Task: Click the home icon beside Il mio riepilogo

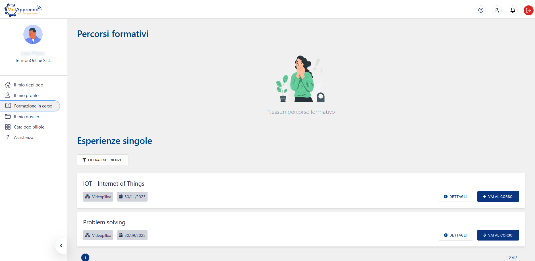Action: point(8,85)
